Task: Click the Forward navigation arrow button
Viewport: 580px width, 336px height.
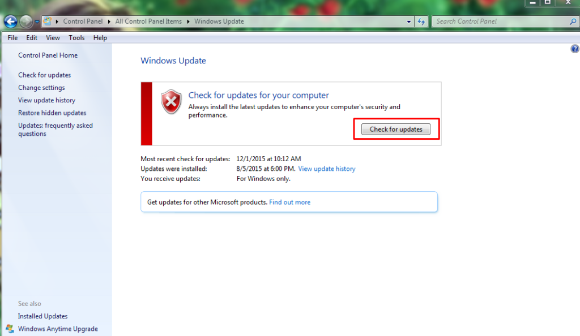Action: point(26,21)
